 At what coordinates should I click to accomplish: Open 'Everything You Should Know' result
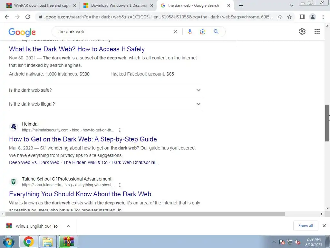[80, 194]
